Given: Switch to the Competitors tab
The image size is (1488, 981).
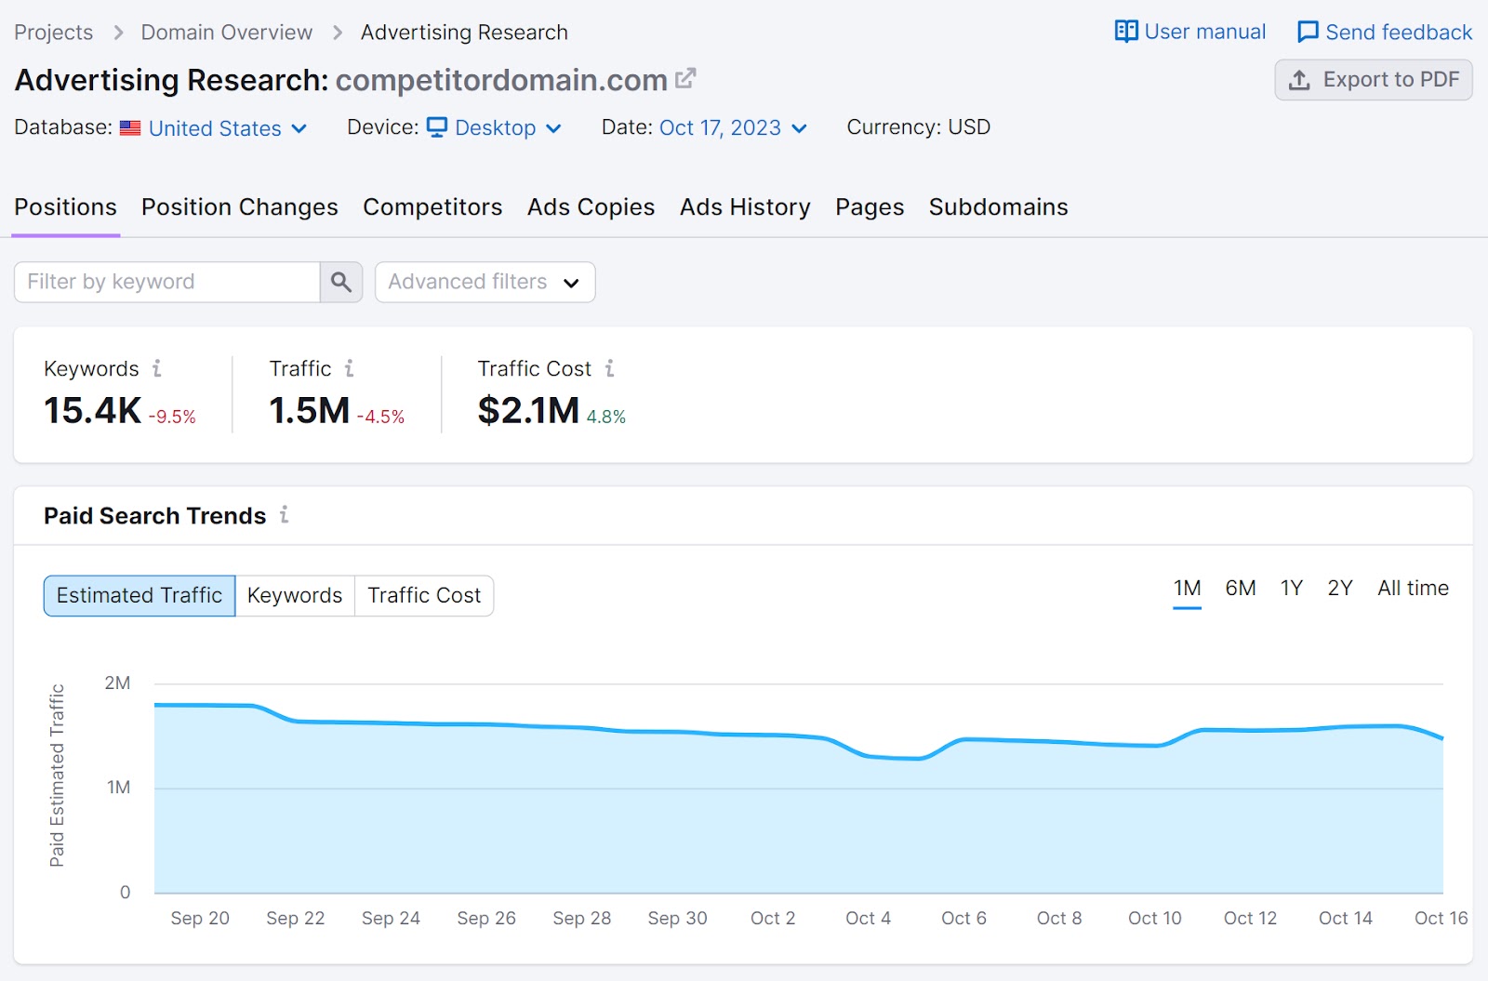Looking at the screenshot, I should pyautogui.click(x=432, y=207).
